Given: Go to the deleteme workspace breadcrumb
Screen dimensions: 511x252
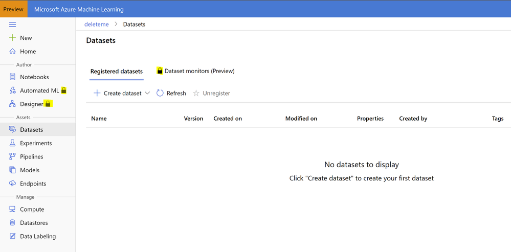Looking at the screenshot, I should tap(96, 24).
